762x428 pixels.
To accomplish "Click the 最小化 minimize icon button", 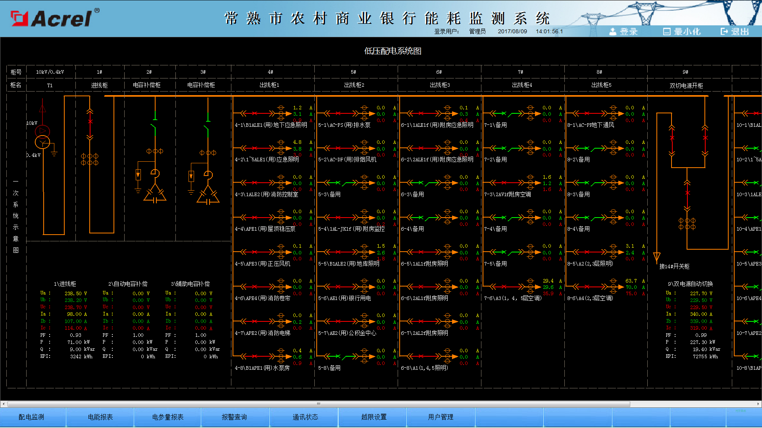I will [667, 32].
